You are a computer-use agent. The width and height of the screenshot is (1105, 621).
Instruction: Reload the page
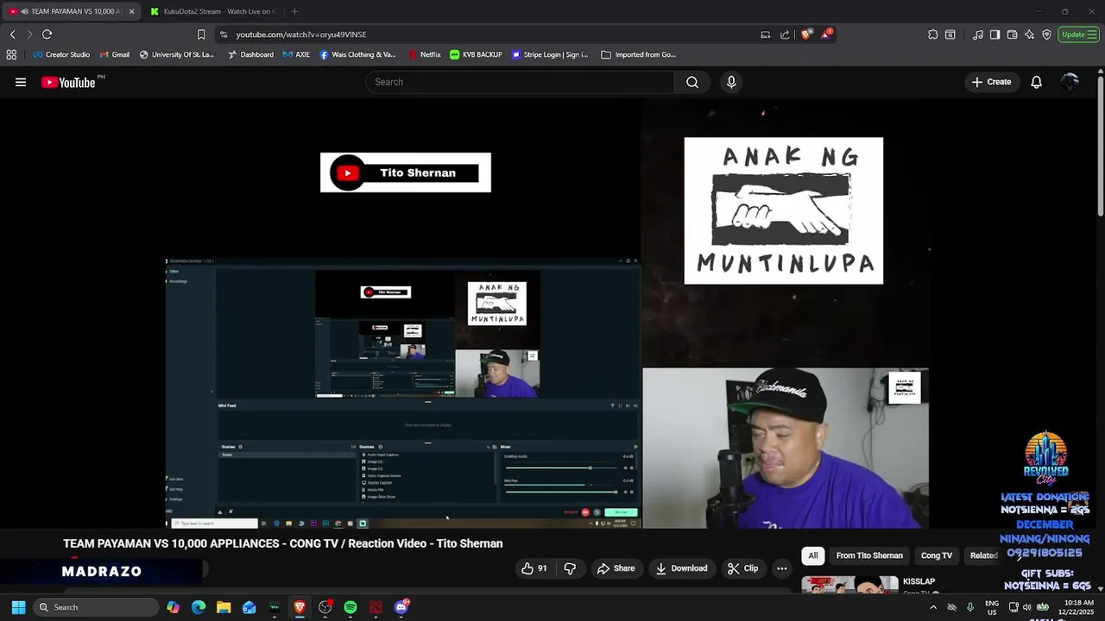(47, 34)
